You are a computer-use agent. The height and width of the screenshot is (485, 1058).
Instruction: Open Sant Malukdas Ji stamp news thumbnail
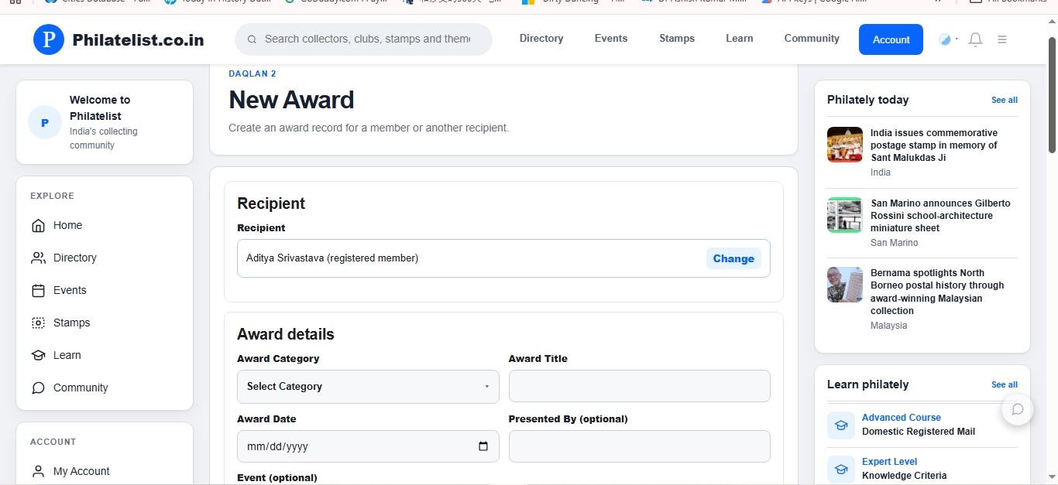(x=845, y=145)
